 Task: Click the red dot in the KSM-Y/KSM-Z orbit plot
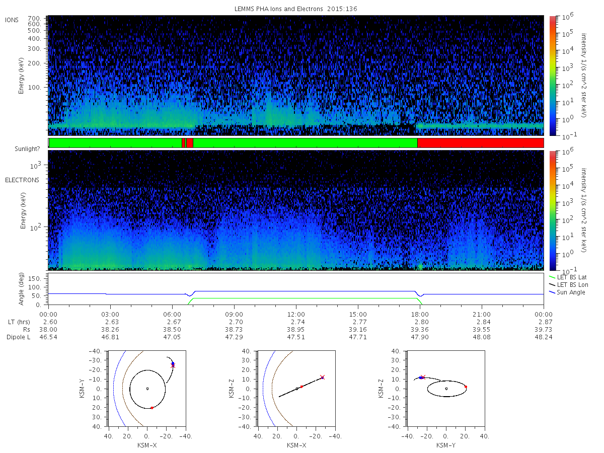(x=466, y=387)
